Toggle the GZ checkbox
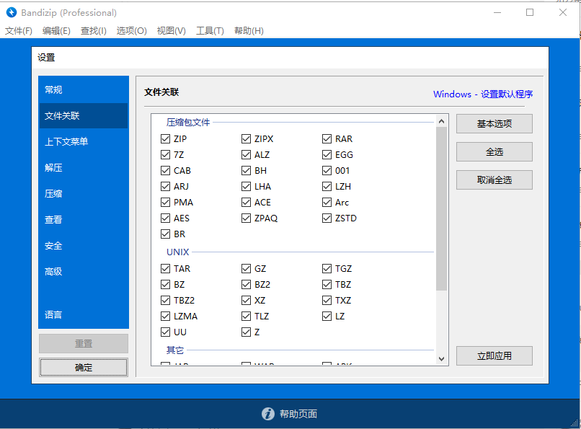The height and width of the screenshot is (429, 581). (x=246, y=269)
